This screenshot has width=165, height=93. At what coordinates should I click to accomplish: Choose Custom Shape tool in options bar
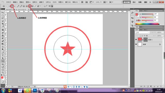pyautogui.click(x=38, y=6)
